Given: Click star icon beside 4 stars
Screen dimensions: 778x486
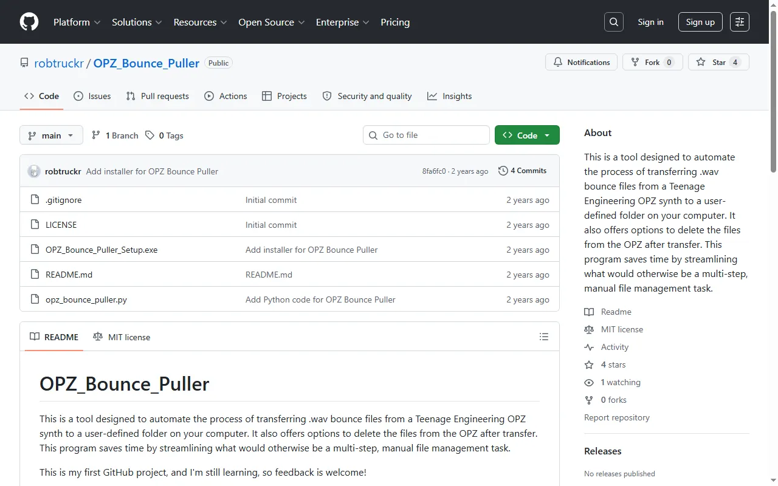Looking at the screenshot, I should coord(589,364).
